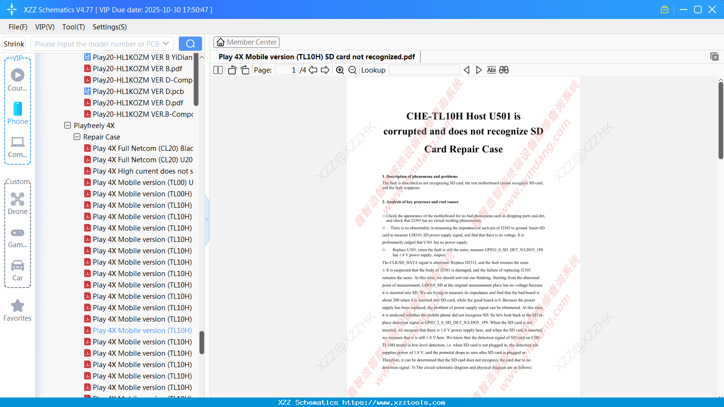The width and height of the screenshot is (724, 407).
Task: Click the yellow icon in title bar
Action: pyautogui.click(x=665, y=9)
